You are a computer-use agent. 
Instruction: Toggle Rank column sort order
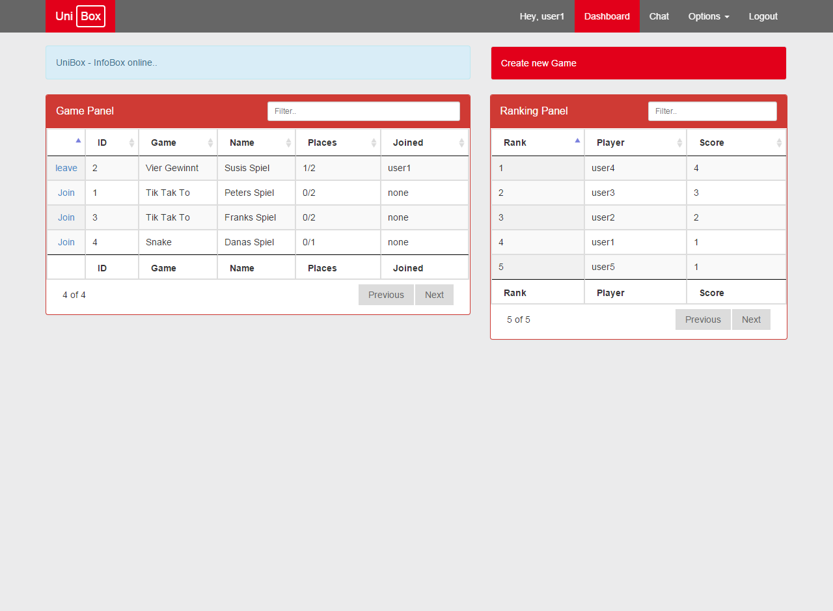click(x=577, y=141)
